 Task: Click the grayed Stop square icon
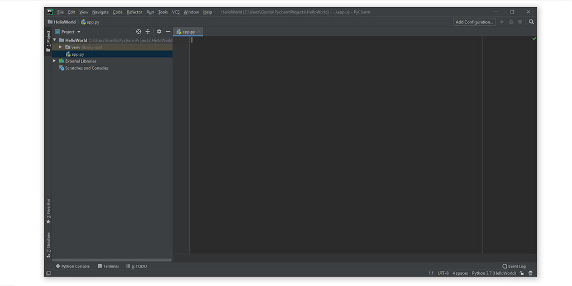(520, 22)
